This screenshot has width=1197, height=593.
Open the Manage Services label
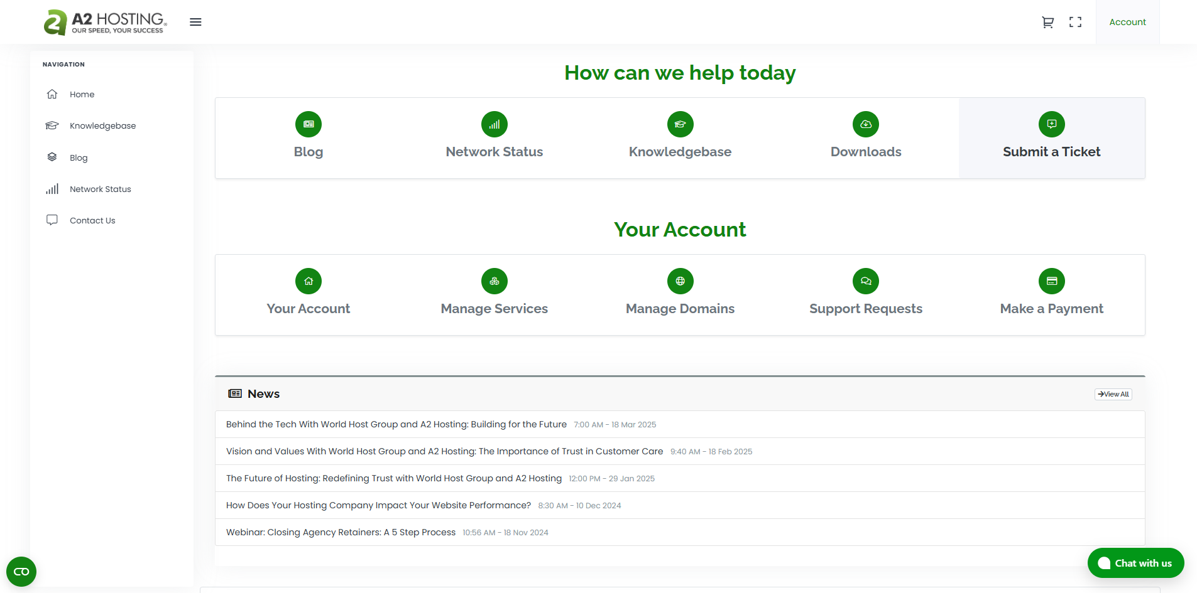495,309
